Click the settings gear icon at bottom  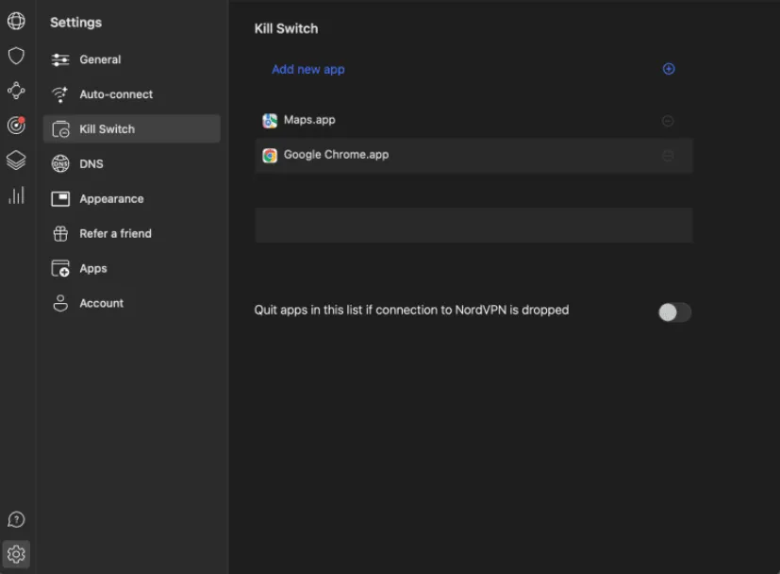point(16,554)
